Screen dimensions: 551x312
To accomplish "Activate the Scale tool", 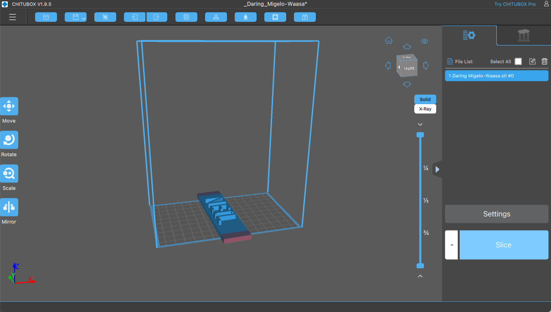I will (x=9, y=173).
